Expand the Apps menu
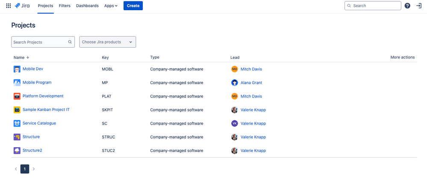This screenshot has width=427, height=184. (111, 6)
